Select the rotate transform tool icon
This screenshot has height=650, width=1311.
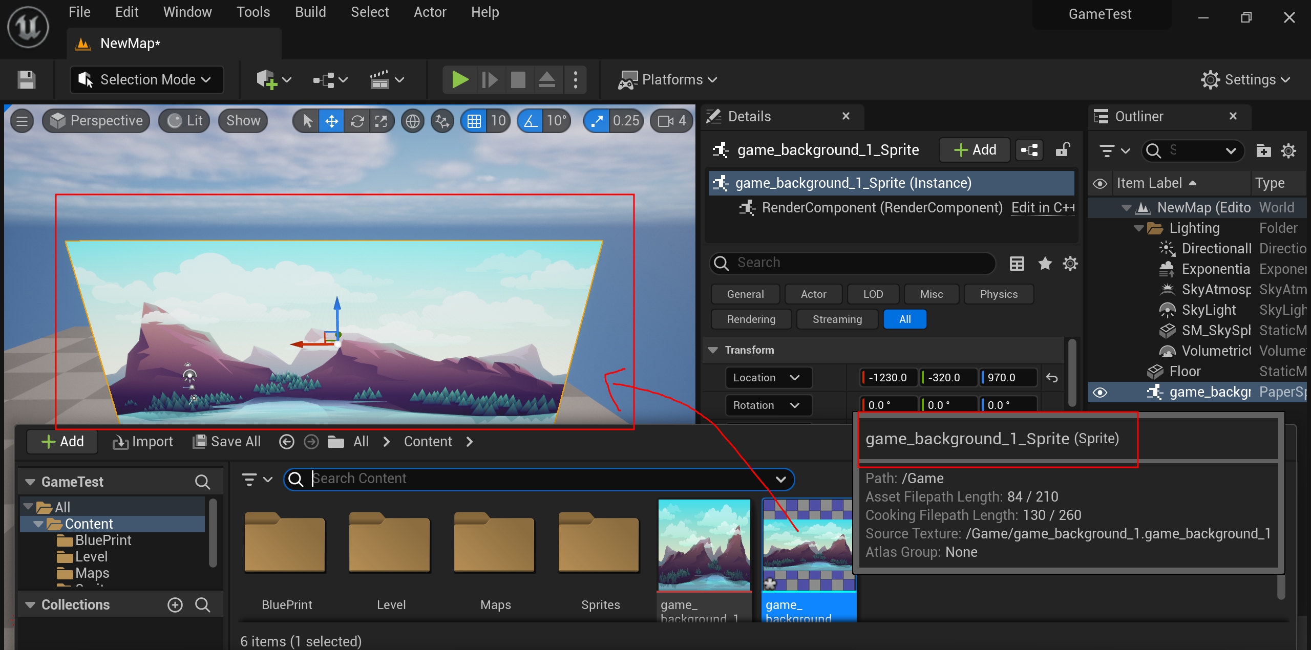(x=357, y=121)
